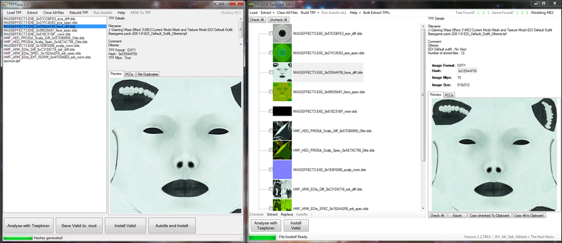Check the box for scalp_norm.dds
The image size is (562, 243).
coord(270,169)
